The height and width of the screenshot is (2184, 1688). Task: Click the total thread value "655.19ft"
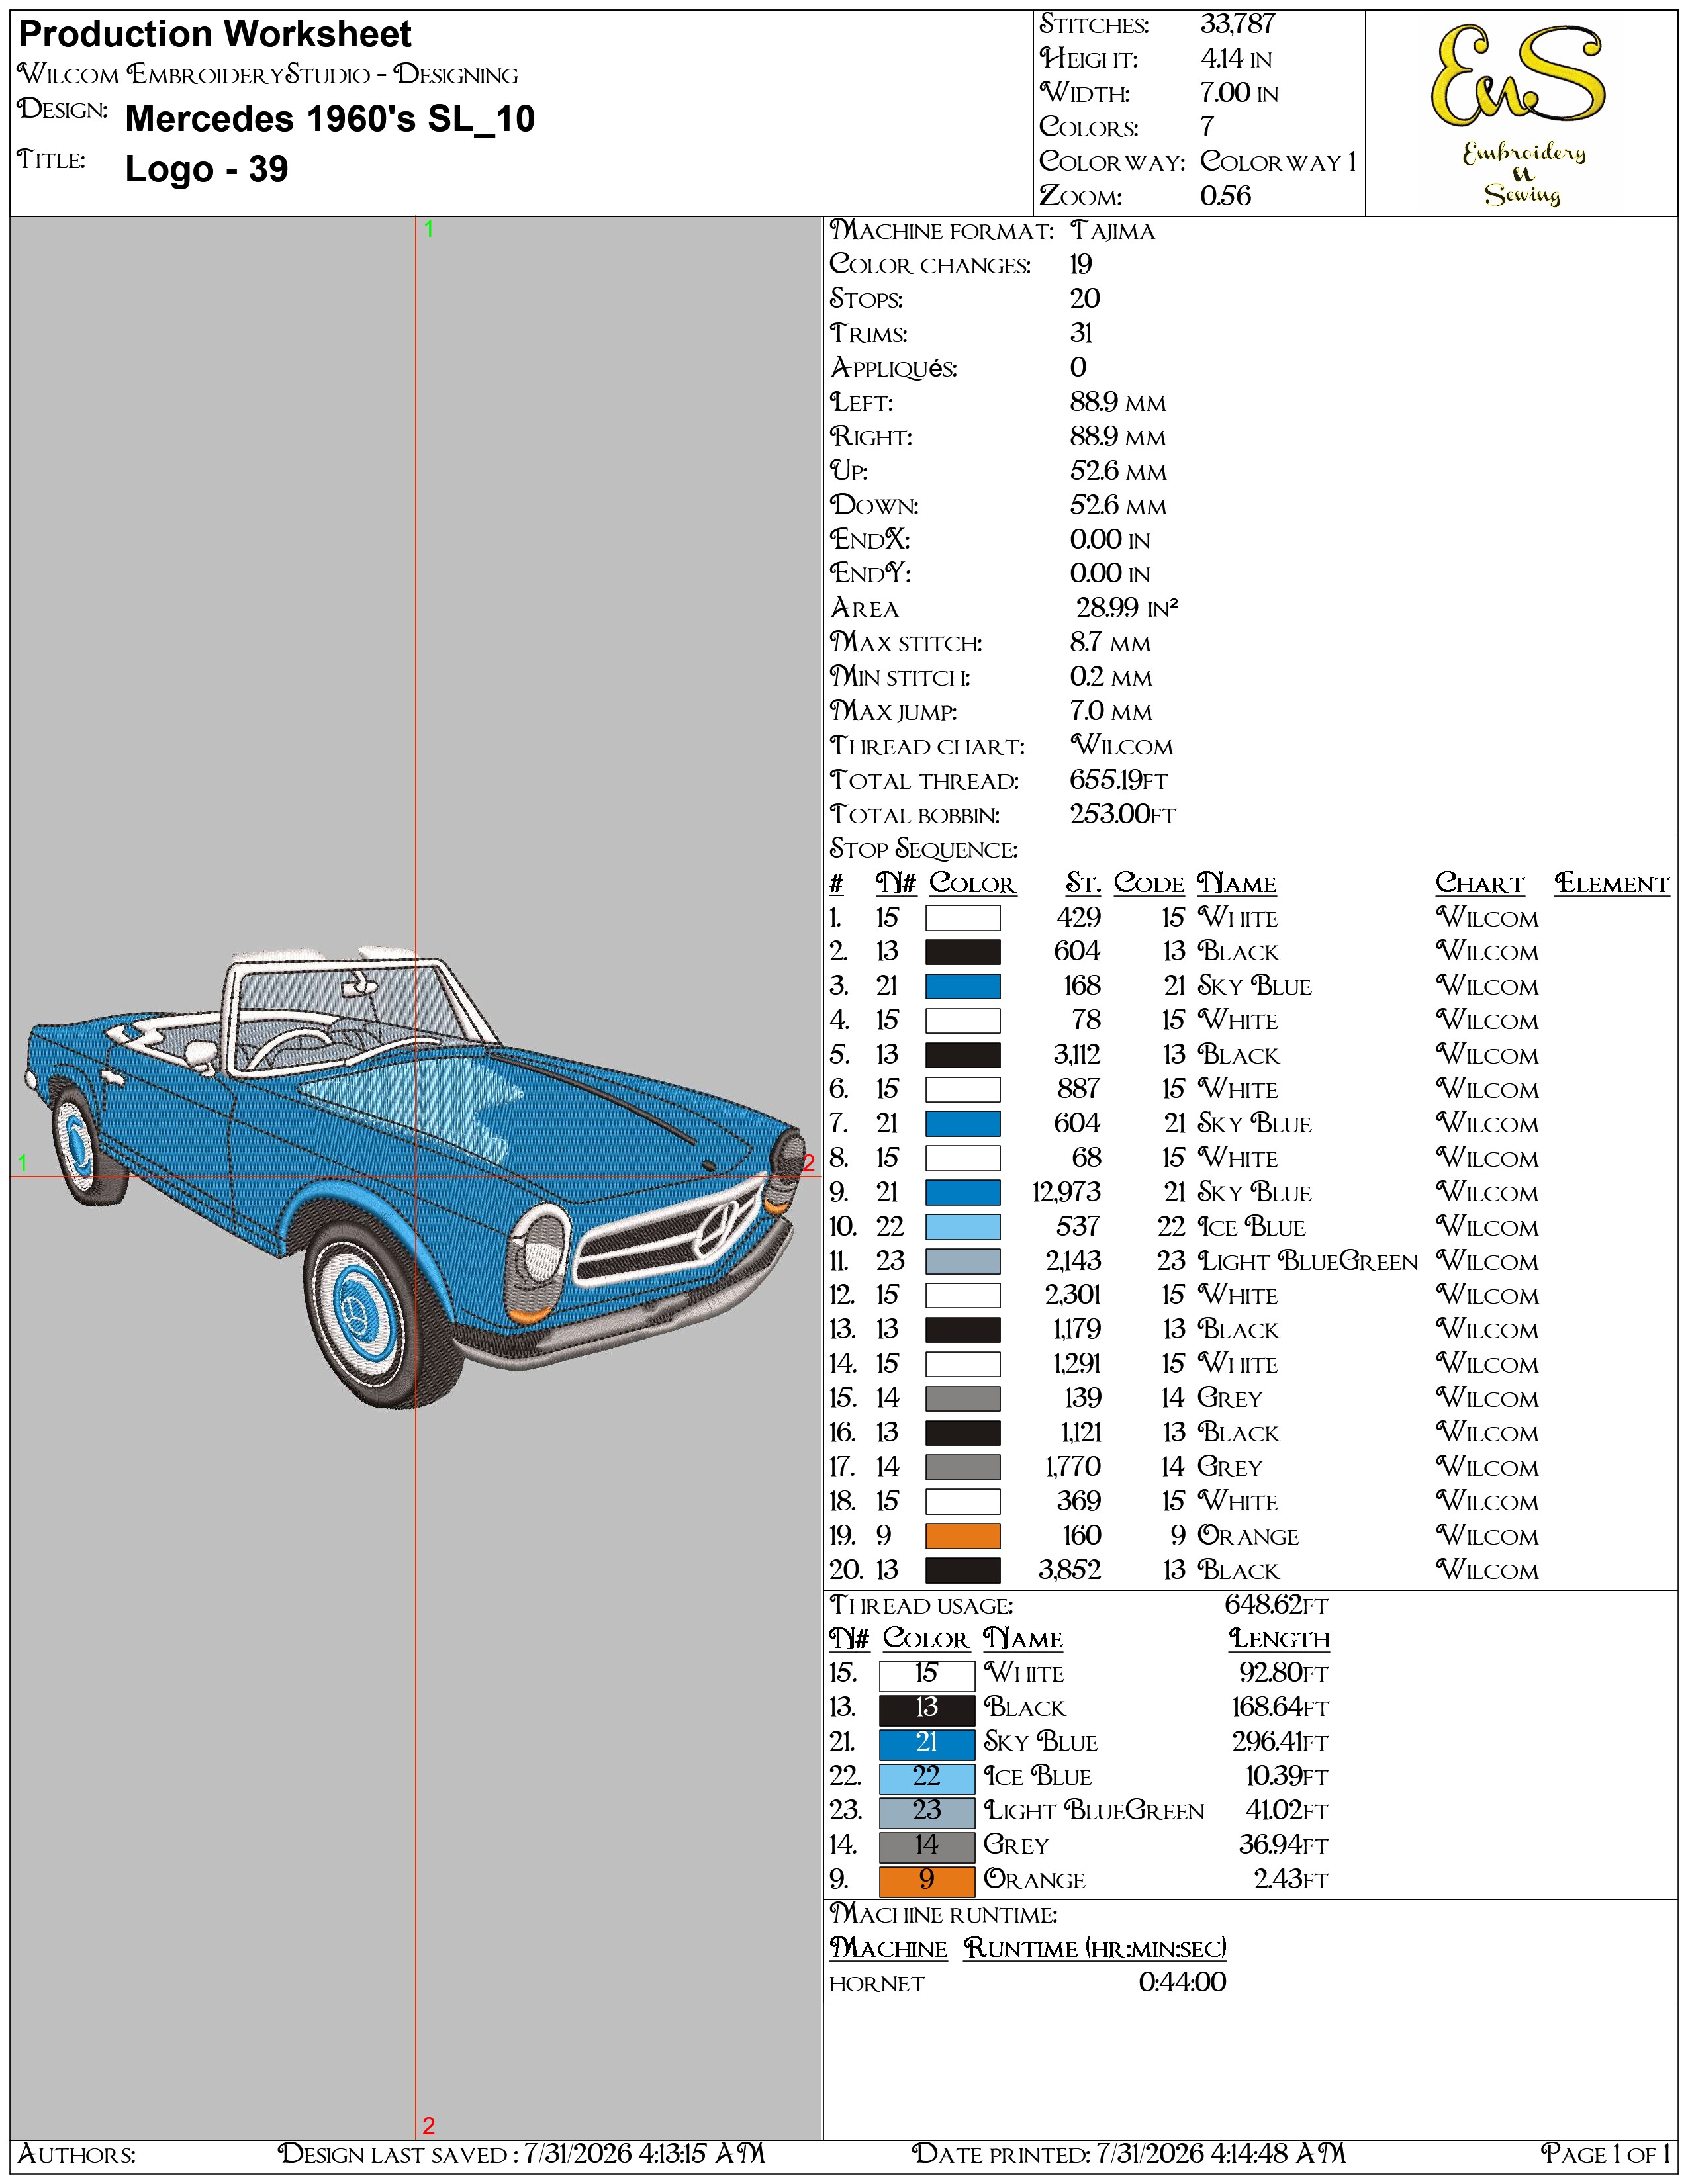tap(1119, 780)
